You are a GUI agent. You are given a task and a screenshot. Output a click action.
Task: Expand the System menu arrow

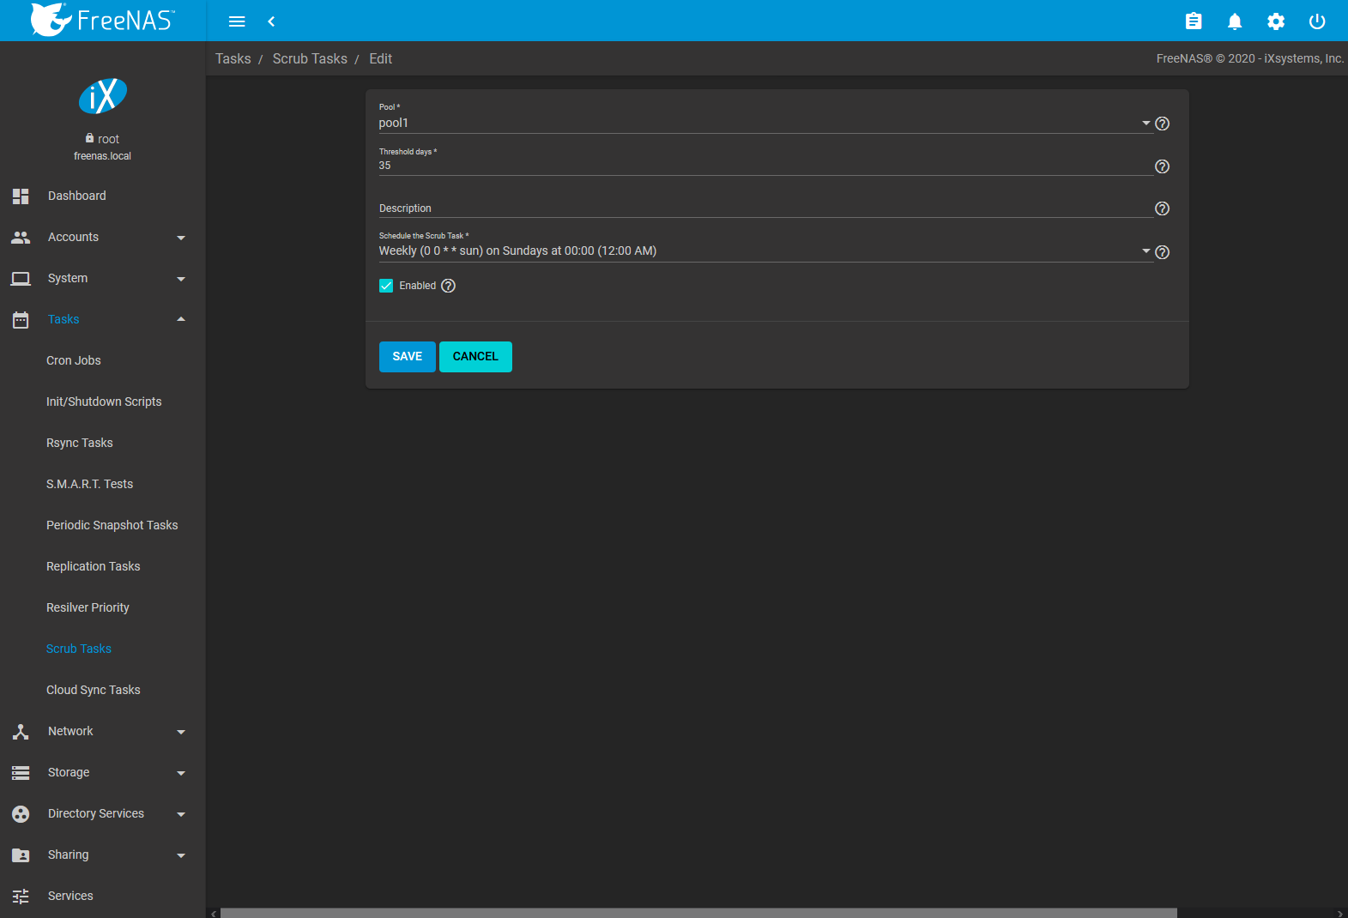coord(181,279)
